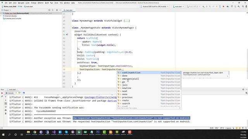Click the collapse all icon in Project panel

click(53, 10)
